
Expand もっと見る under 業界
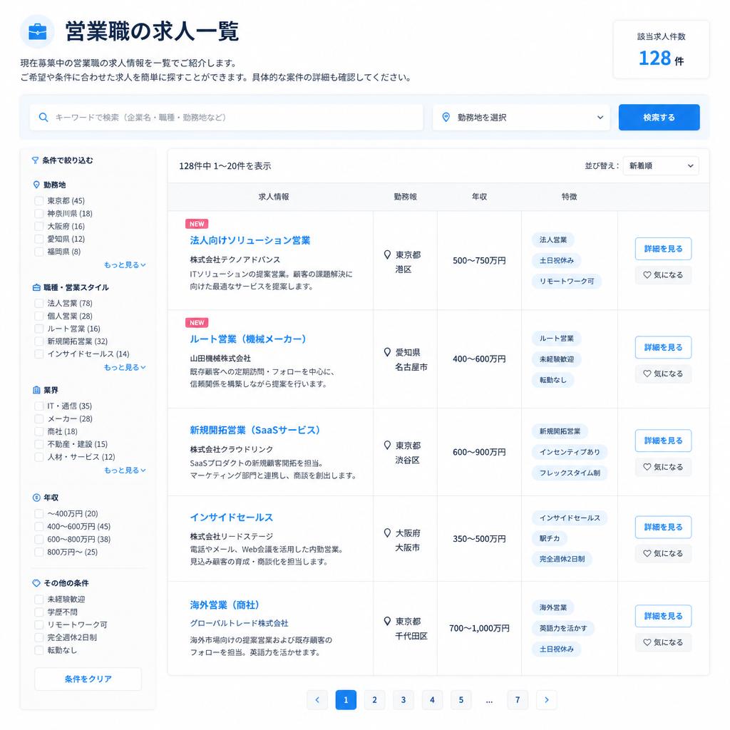(x=124, y=471)
